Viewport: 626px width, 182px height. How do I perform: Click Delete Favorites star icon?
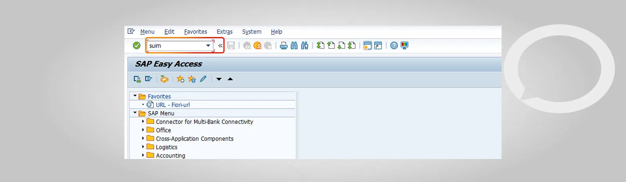(x=192, y=79)
